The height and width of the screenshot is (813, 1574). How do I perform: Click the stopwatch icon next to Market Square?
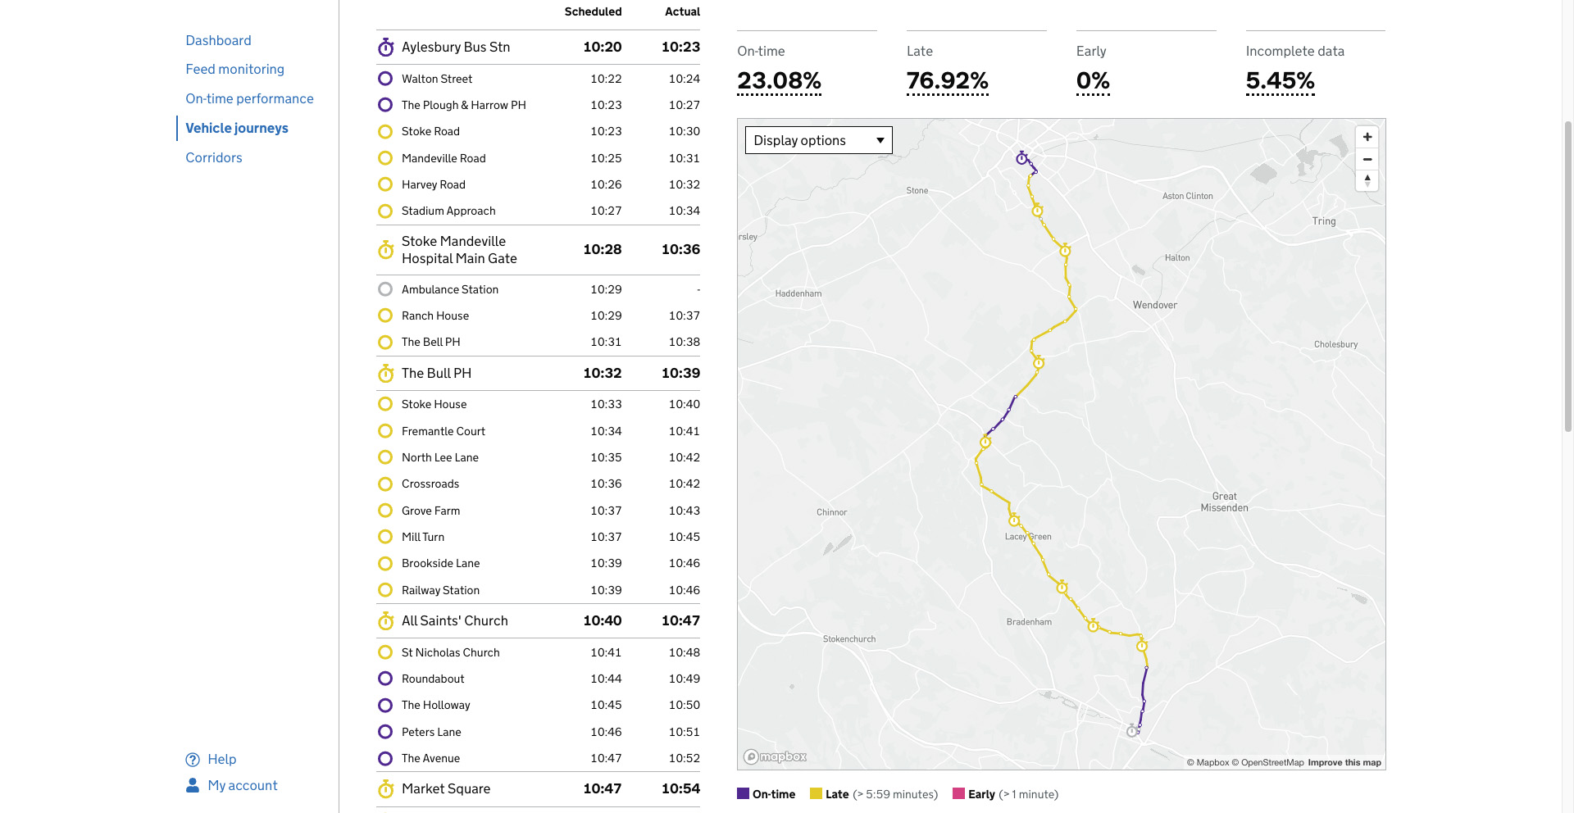click(385, 788)
